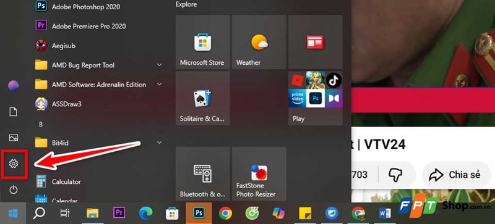Open Microsoft Word on the taskbar
This screenshot has width=495, height=224.
(x=385, y=214)
